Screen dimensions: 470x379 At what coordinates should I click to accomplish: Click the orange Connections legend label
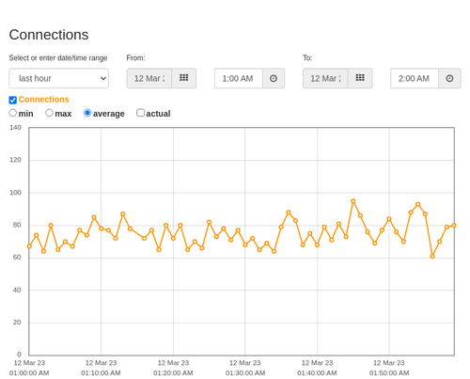coord(43,100)
